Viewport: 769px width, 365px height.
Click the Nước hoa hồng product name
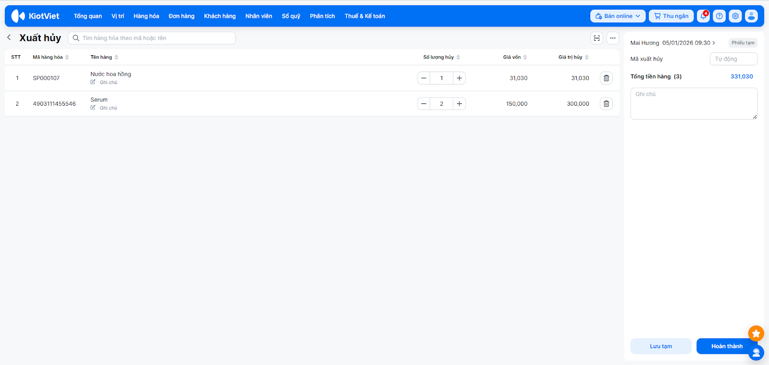(111, 74)
